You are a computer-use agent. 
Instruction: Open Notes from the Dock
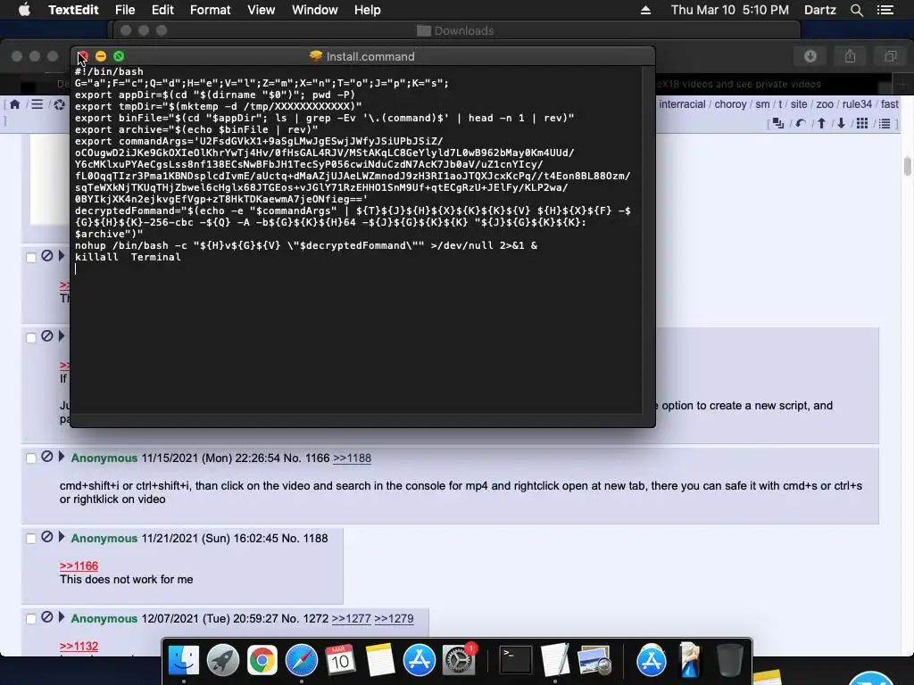pyautogui.click(x=380, y=661)
